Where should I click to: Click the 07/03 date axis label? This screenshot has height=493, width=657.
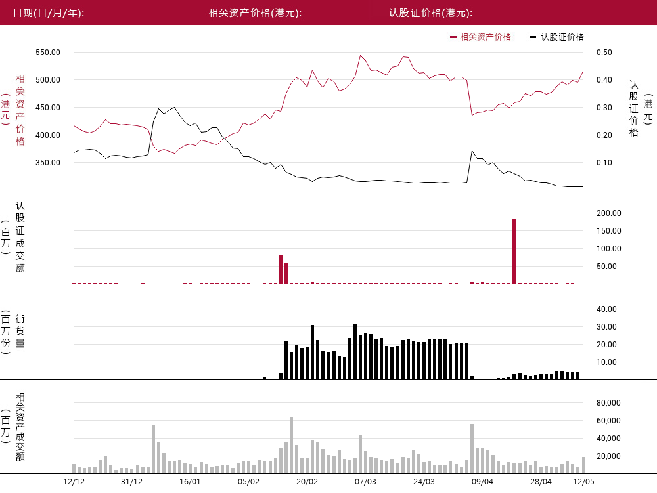pyautogui.click(x=365, y=482)
